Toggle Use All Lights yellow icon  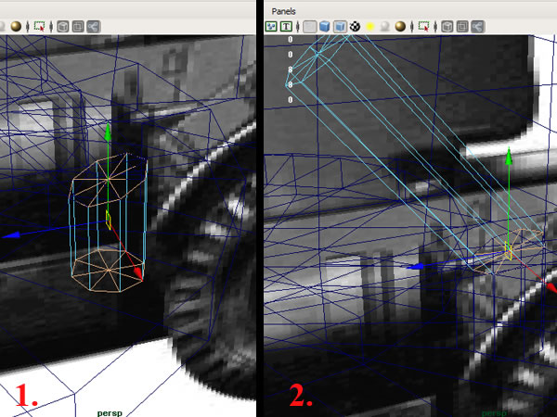click(x=369, y=27)
